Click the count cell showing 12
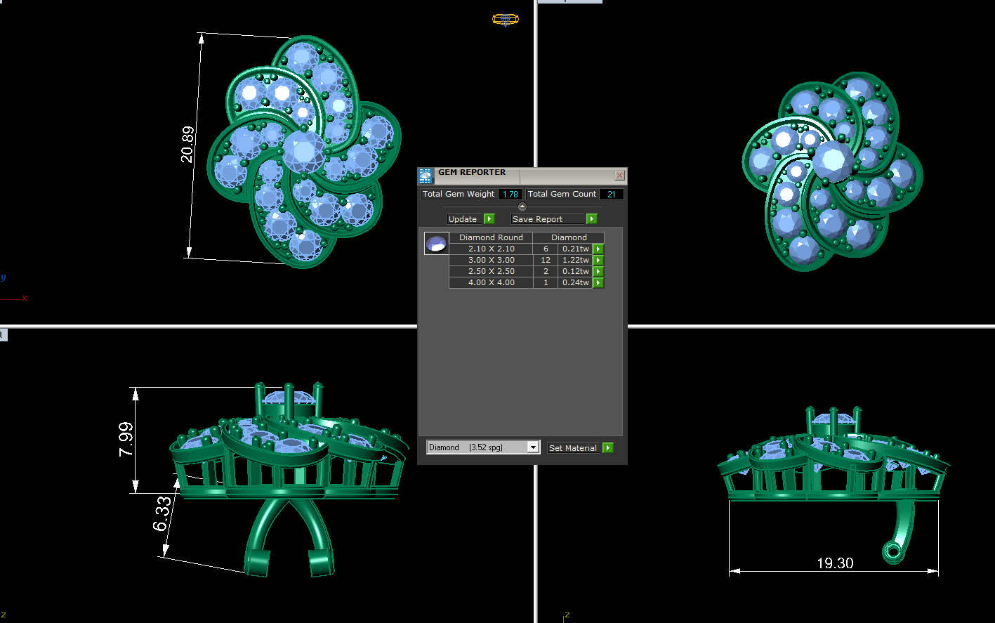The image size is (995, 623). [546, 260]
